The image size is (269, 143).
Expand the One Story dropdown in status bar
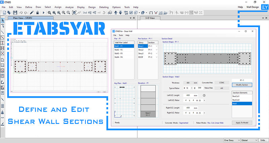coord(232,140)
